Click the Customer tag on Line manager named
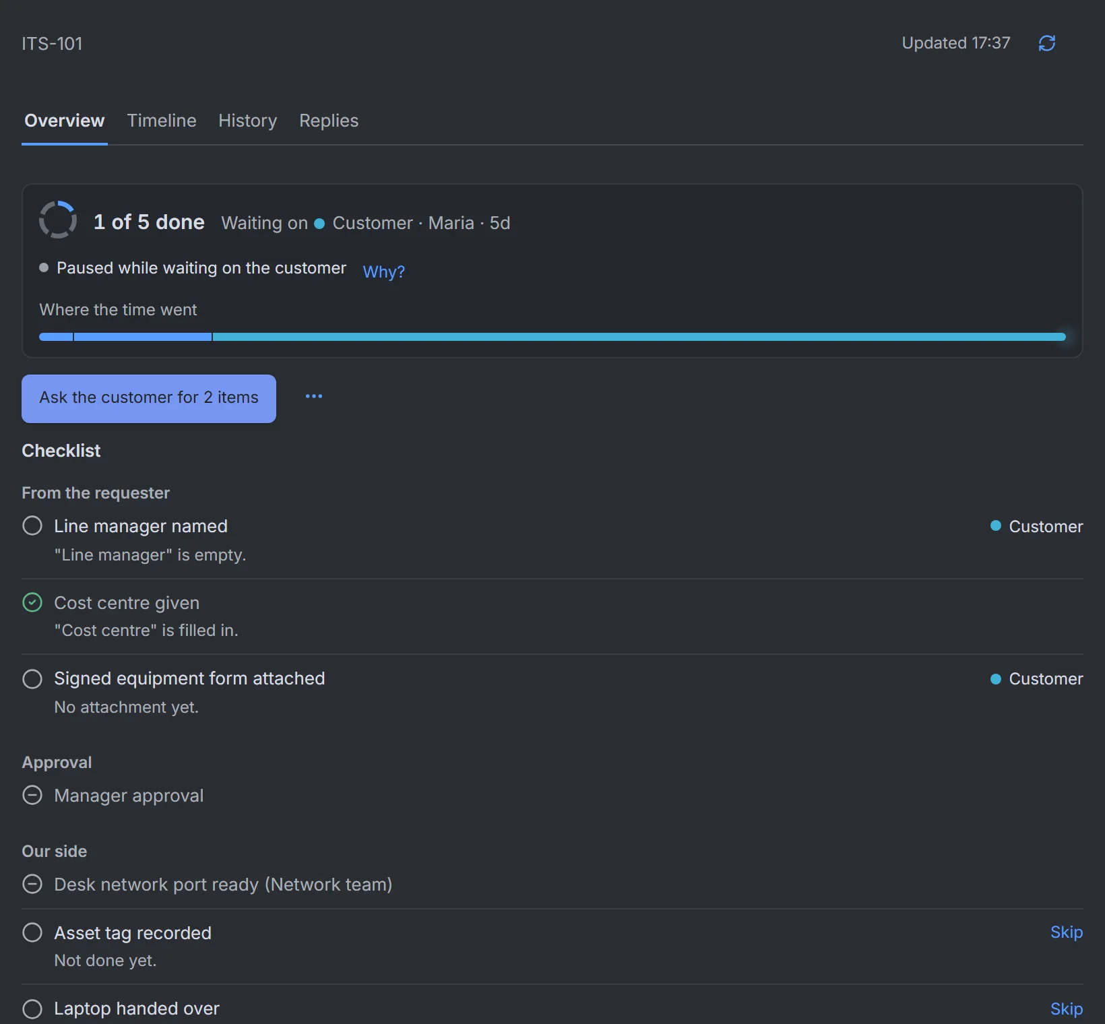The height and width of the screenshot is (1024, 1105). pyautogui.click(x=1036, y=526)
